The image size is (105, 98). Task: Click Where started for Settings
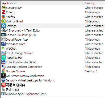(x=94, y=26)
